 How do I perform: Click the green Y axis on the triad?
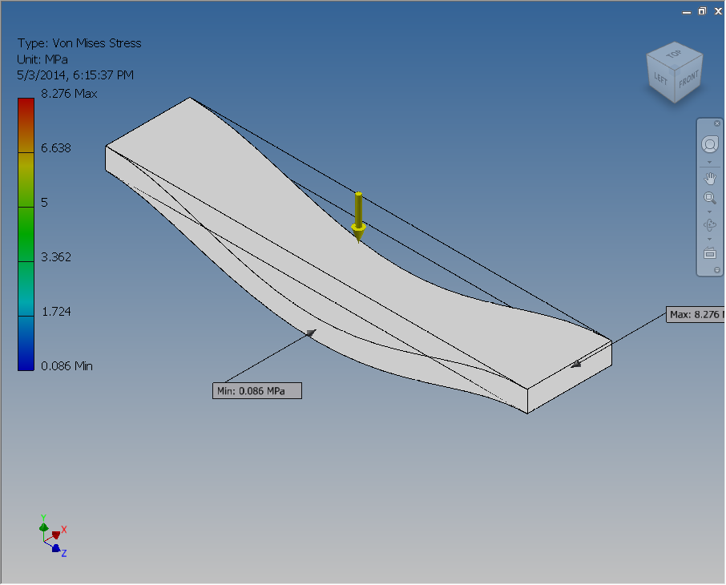(44, 525)
